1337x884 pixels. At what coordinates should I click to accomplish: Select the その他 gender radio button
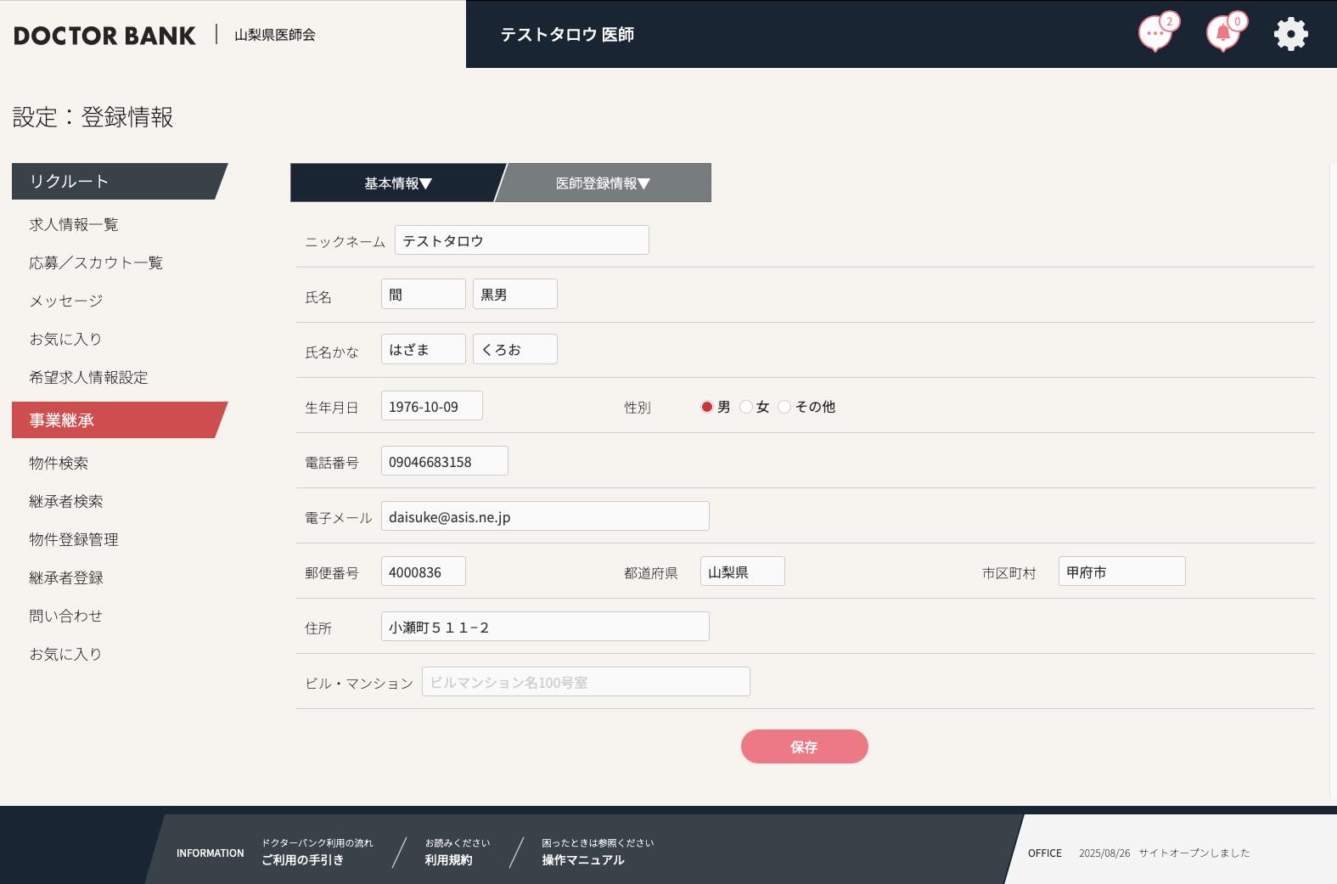[785, 407]
